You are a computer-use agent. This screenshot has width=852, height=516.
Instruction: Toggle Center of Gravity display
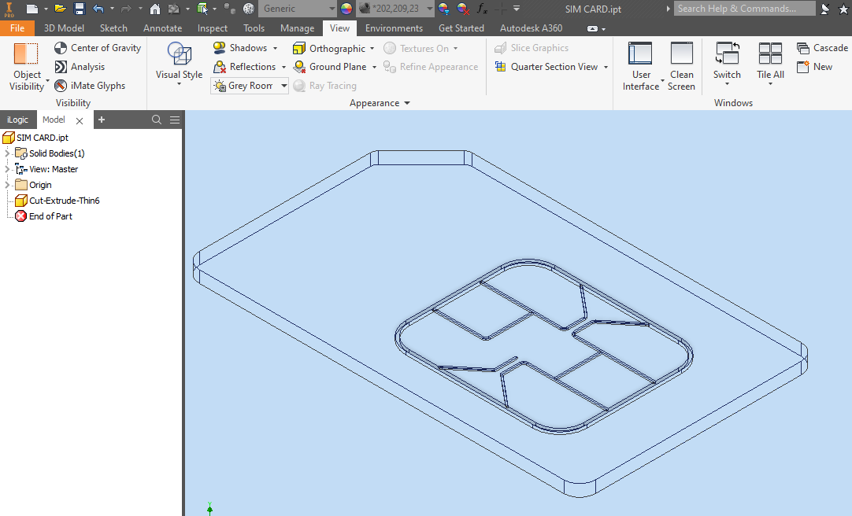pos(98,48)
